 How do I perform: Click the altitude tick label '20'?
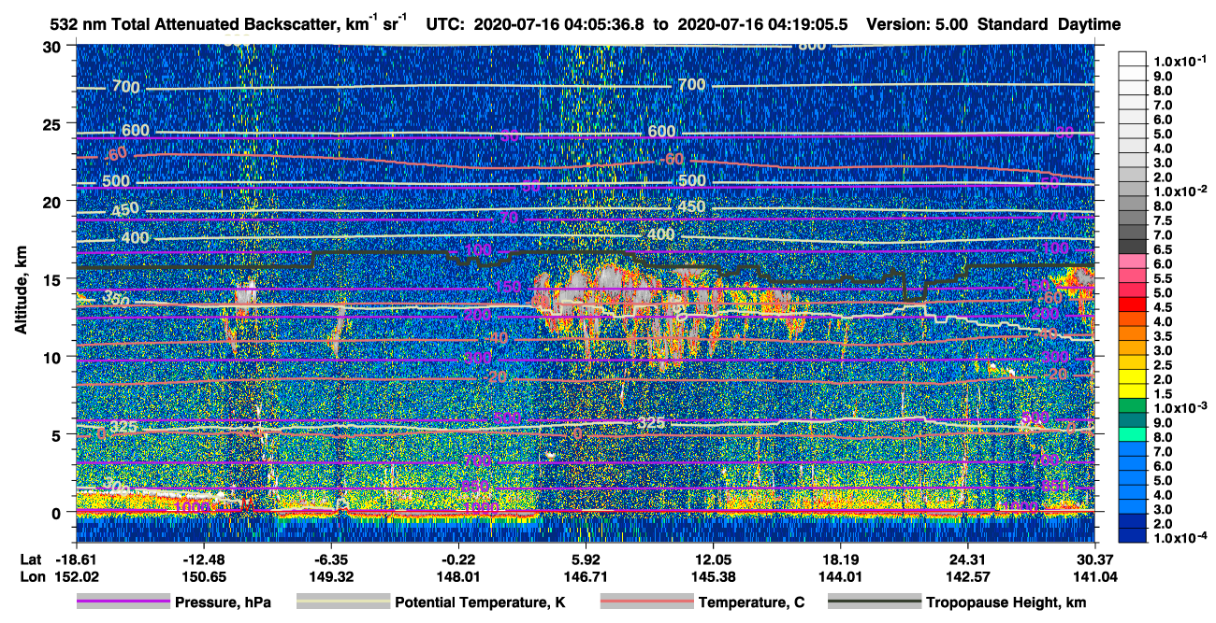tap(54, 202)
